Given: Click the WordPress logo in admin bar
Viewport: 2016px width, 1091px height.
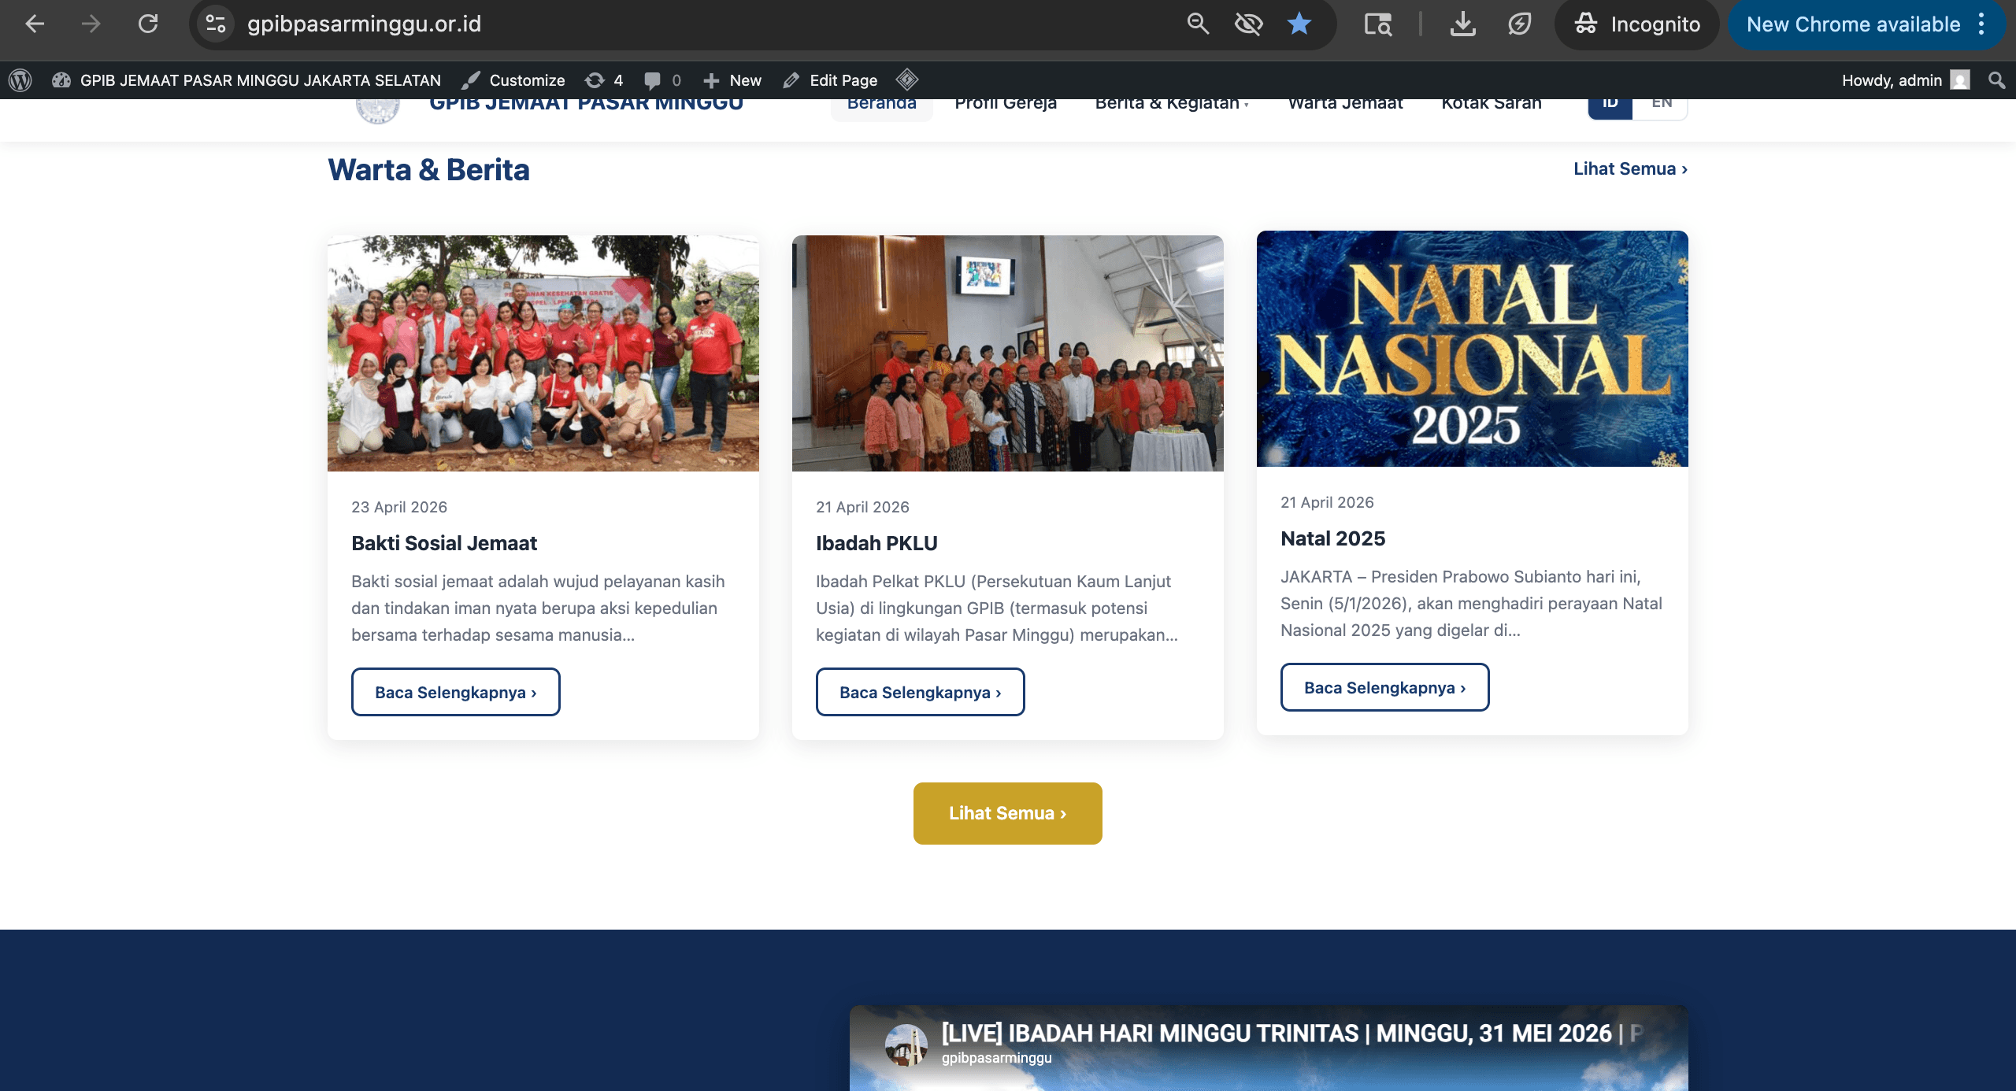Looking at the screenshot, I should click(x=20, y=80).
